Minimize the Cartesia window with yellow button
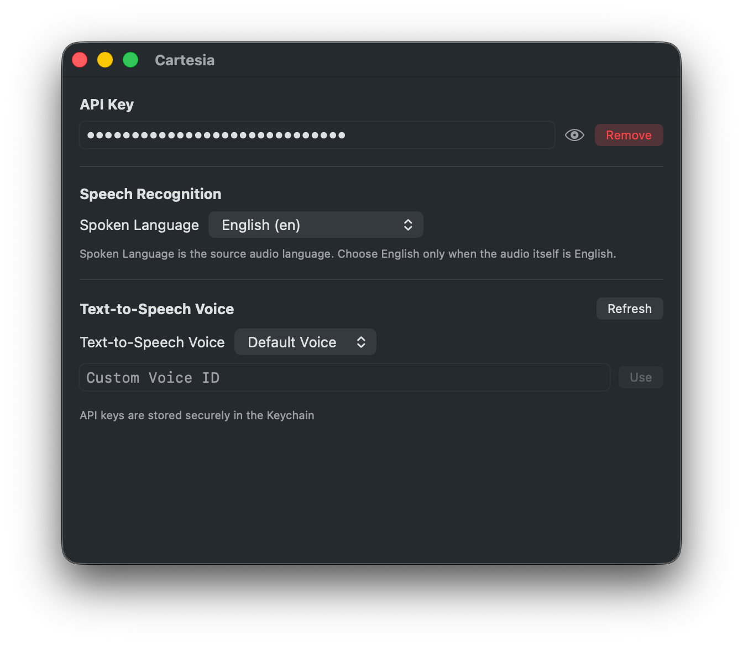The height and width of the screenshot is (646, 743). [105, 60]
